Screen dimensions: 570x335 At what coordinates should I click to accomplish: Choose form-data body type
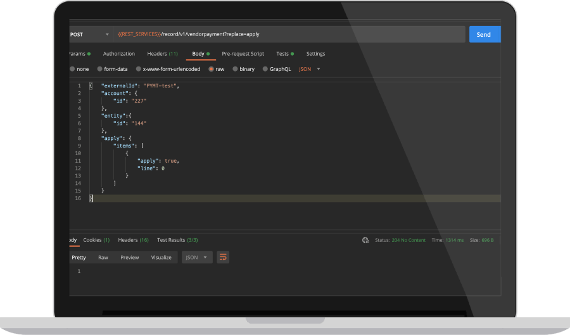pos(99,69)
